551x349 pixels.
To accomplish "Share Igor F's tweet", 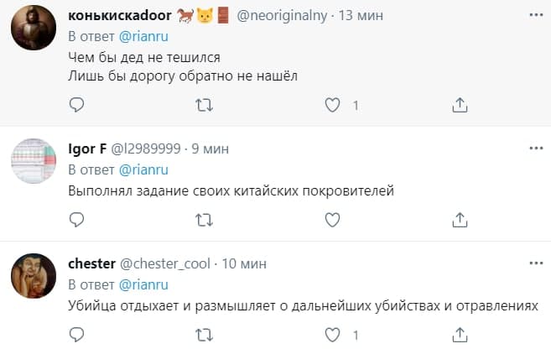I will (x=460, y=220).
